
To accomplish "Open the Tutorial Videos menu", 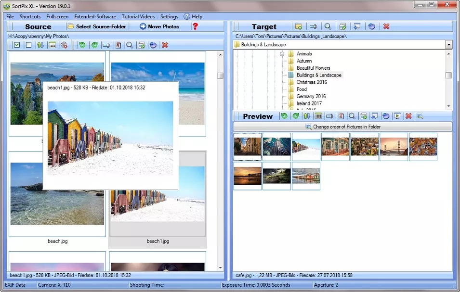I will (138, 17).
